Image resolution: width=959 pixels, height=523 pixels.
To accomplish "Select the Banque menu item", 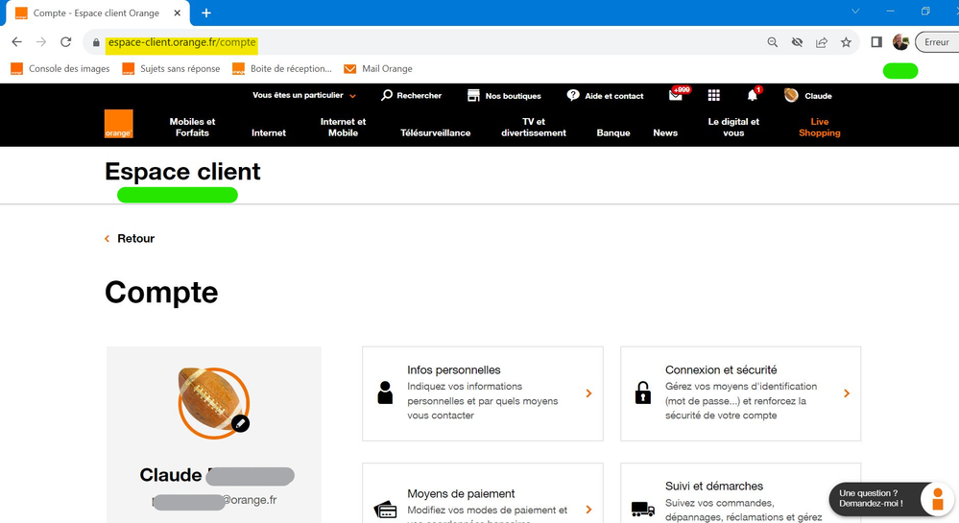I will (613, 132).
